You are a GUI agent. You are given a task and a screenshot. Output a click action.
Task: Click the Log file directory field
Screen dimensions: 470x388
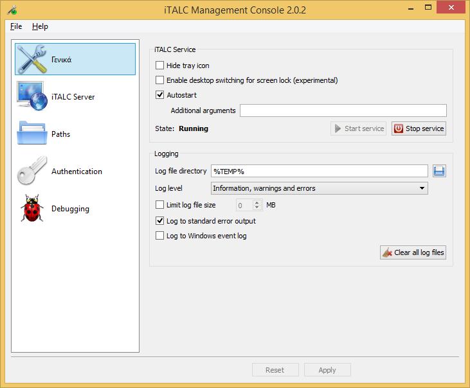point(320,172)
